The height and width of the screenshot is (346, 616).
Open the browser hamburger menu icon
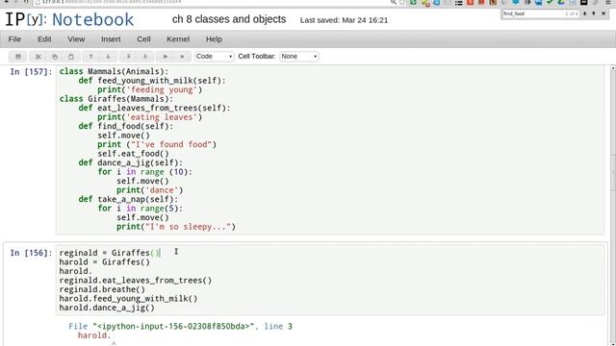coord(607,2)
